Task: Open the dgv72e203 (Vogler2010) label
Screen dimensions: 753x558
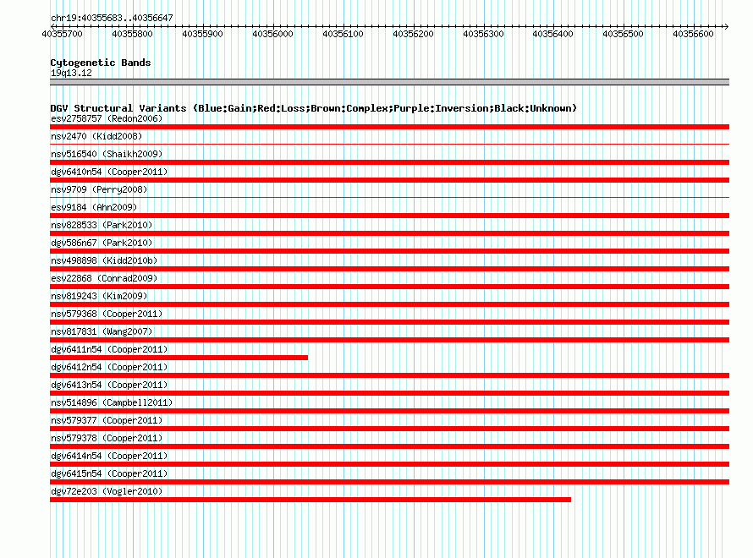Action: [107, 491]
